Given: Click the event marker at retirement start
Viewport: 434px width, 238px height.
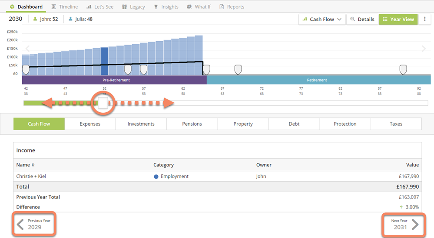Looking at the screenshot, I should click(x=206, y=70).
